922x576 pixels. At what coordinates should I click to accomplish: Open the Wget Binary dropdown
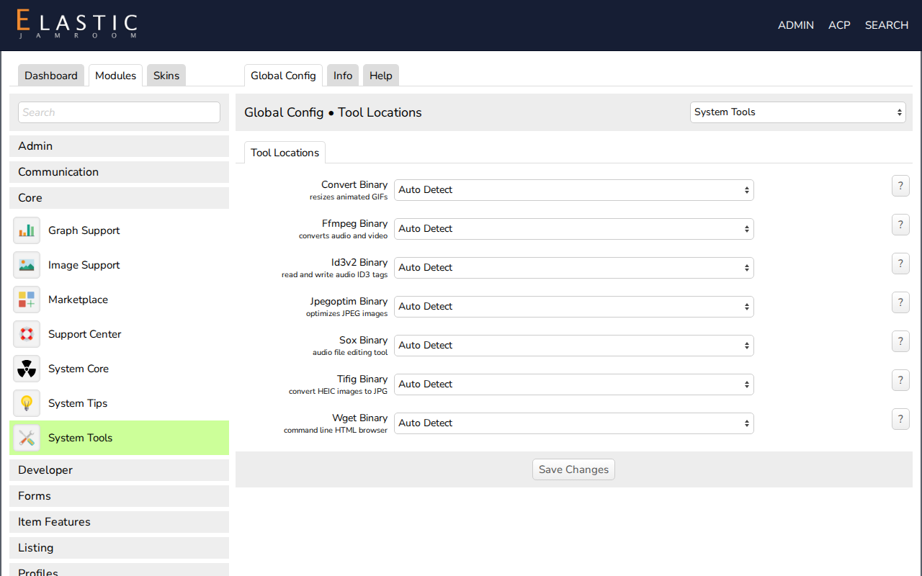574,423
